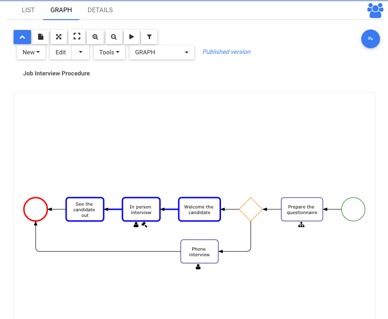Open the GRAPH view selector combo box
The height and width of the screenshot is (319, 388).
point(161,52)
